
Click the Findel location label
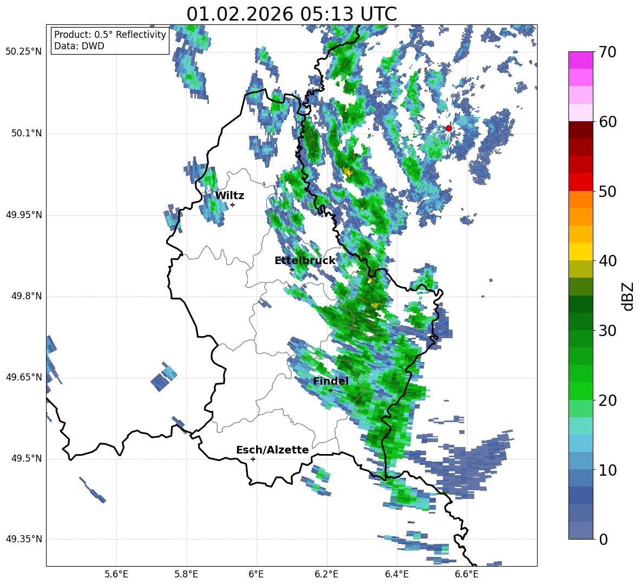(x=331, y=381)
